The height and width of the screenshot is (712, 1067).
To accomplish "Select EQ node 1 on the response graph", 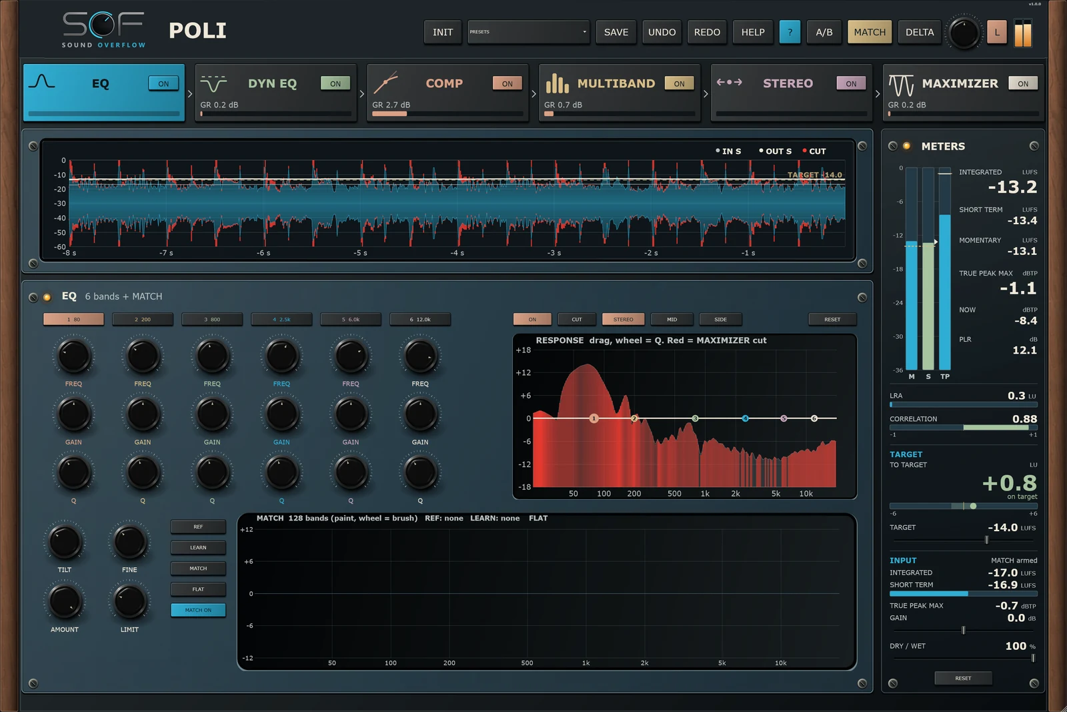I will [594, 418].
